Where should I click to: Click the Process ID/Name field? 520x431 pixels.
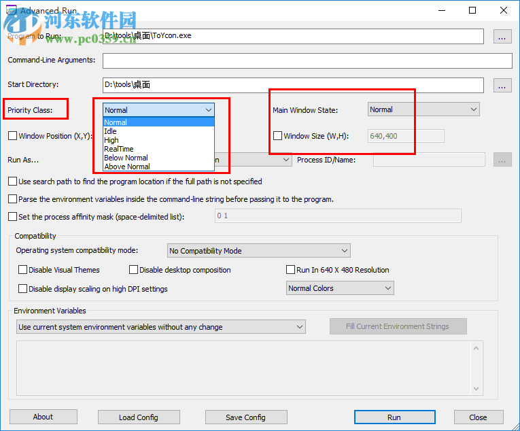429,160
